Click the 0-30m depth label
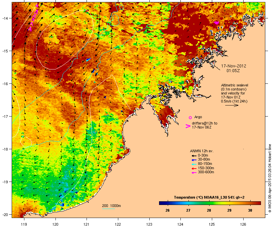The width and height of the screenshot is (274, 227). pos(203,156)
